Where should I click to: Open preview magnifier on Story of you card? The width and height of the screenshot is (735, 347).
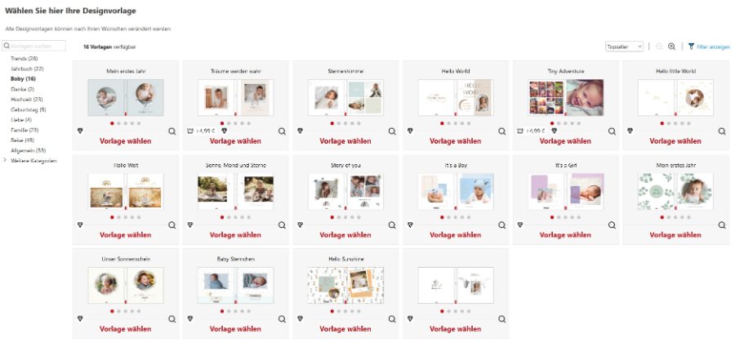[x=392, y=225]
